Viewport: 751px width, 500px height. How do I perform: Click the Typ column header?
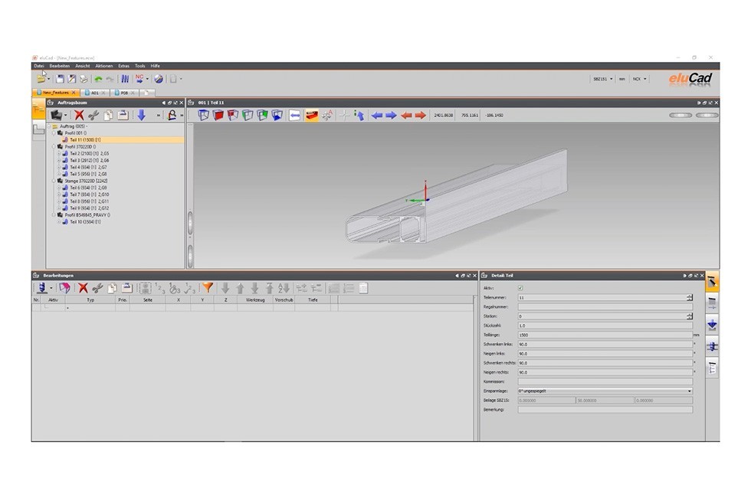click(90, 300)
